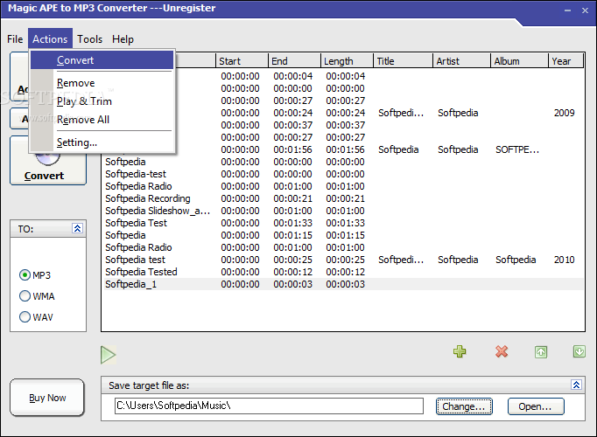Image resolution: width=597 pixels, height=437 pixels.
Task: Click the Change... folder button
Action: 464,406
